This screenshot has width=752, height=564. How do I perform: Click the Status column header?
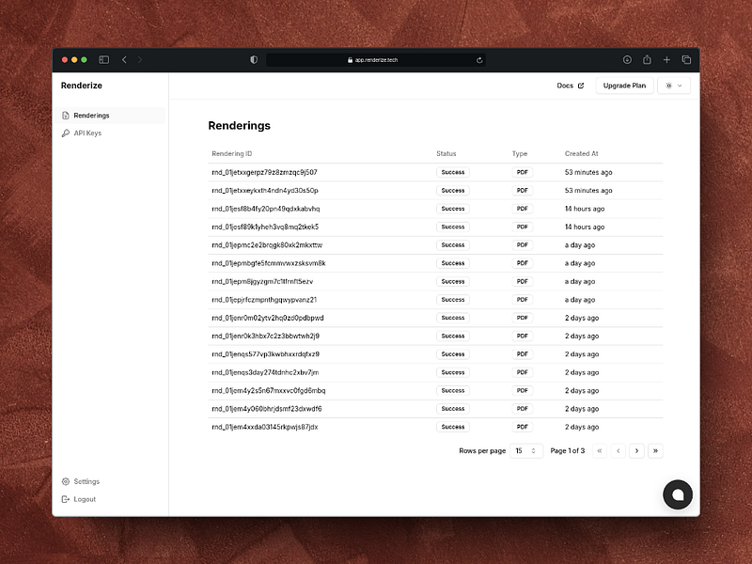point(446,153)
